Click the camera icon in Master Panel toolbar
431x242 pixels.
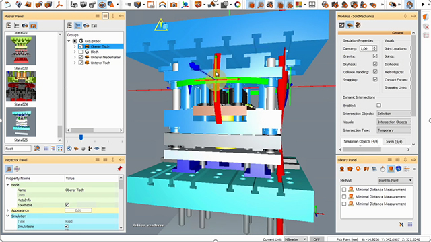pyautogui.click(x=33, y=26)
